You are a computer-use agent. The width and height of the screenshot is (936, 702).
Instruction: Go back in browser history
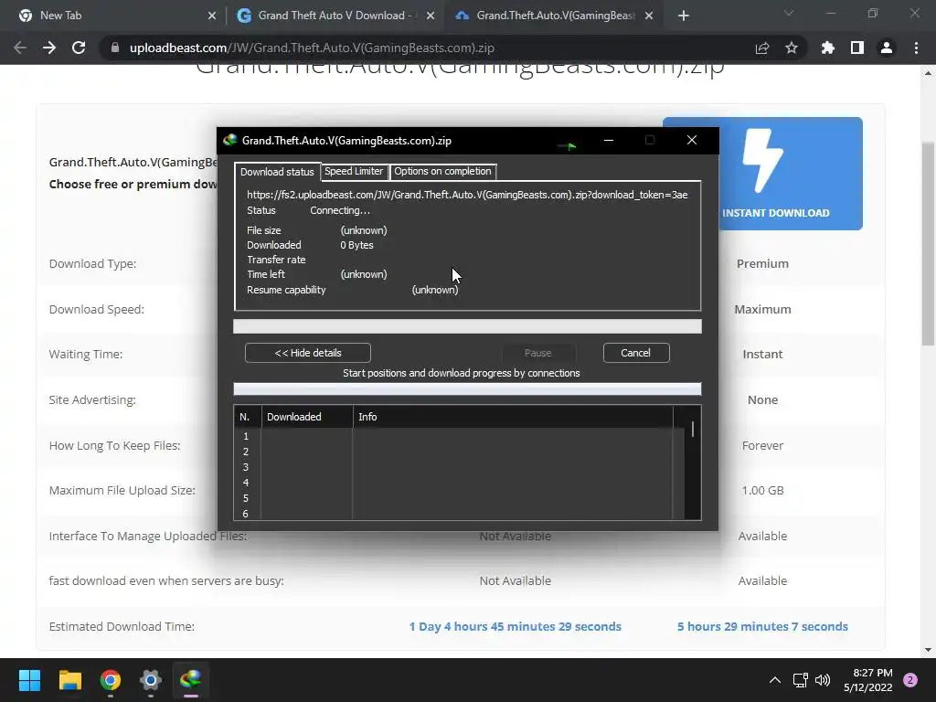(20, 48)
